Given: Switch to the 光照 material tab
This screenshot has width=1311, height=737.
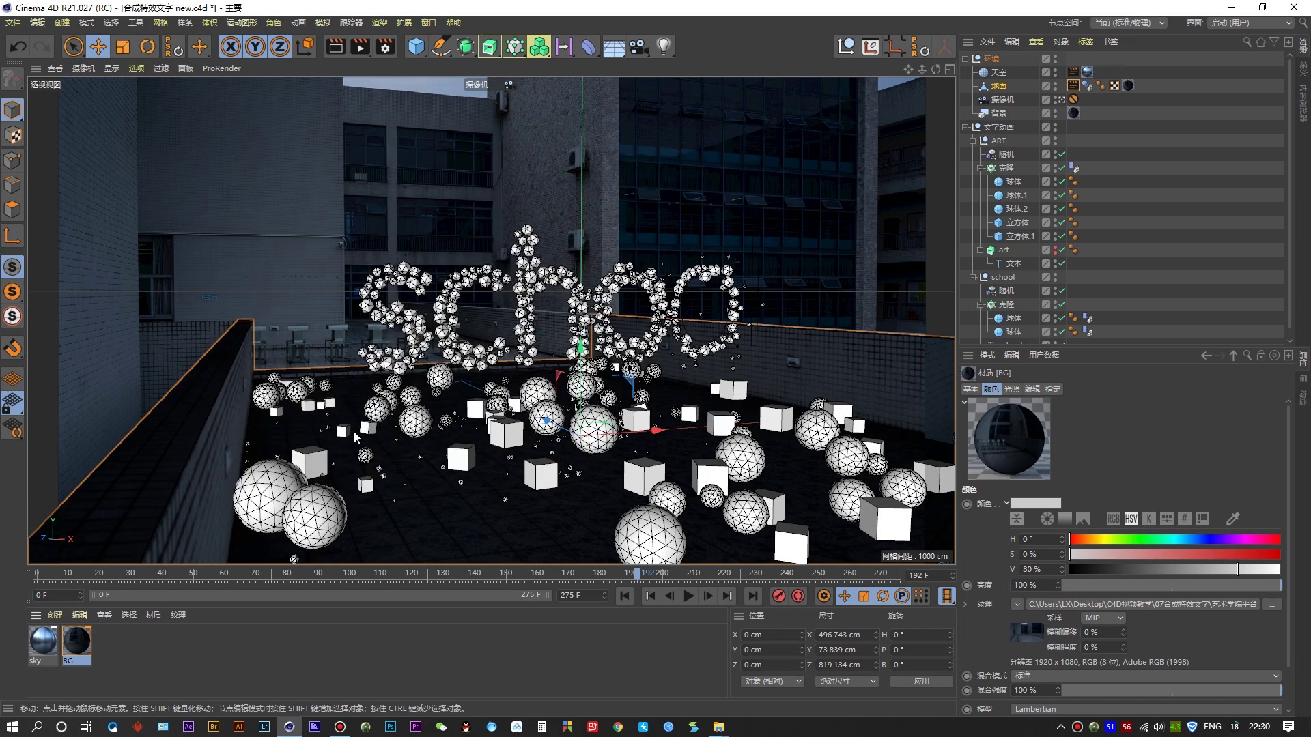Looking at the screenshot, I should click(1011, 389).
